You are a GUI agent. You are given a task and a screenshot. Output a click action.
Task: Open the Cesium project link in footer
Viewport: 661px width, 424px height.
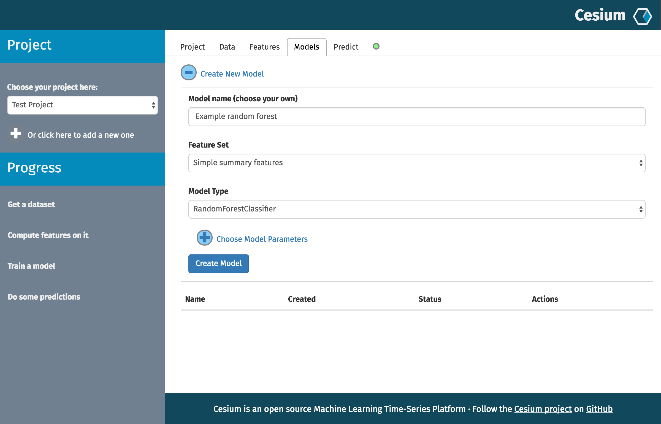(543, 409)
